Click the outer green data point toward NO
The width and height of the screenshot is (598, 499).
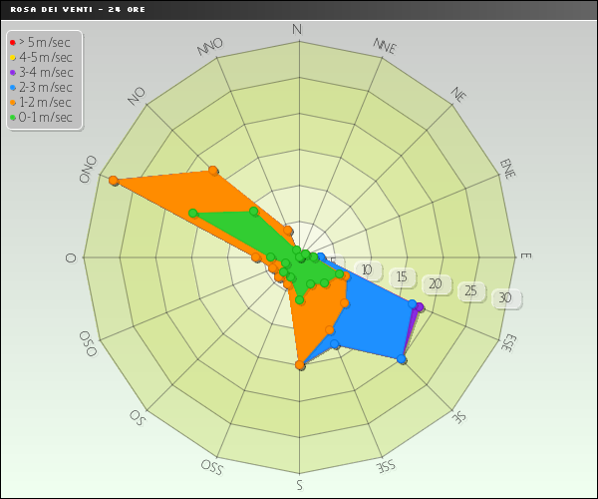[254, 211]
